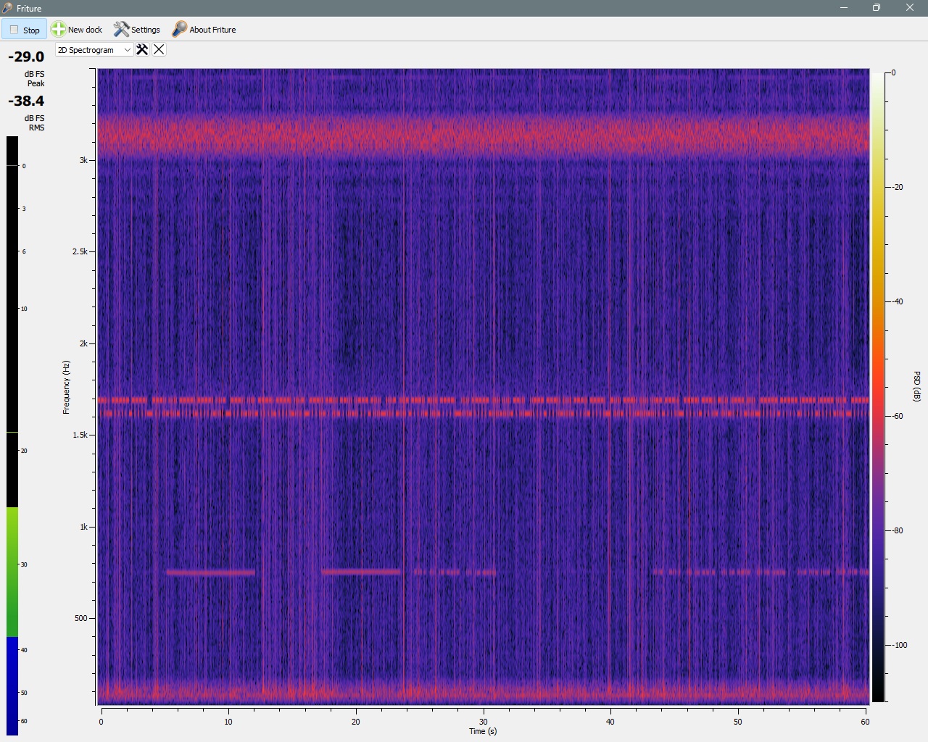The image size is (928, 742).
Task: Click the 30 tick on the Time axis
Action: [x=483, y=722]
